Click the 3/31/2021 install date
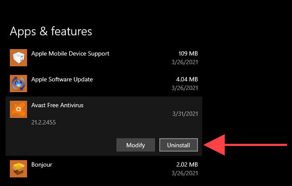Viewport: 292px width, 186px height. 185,114
